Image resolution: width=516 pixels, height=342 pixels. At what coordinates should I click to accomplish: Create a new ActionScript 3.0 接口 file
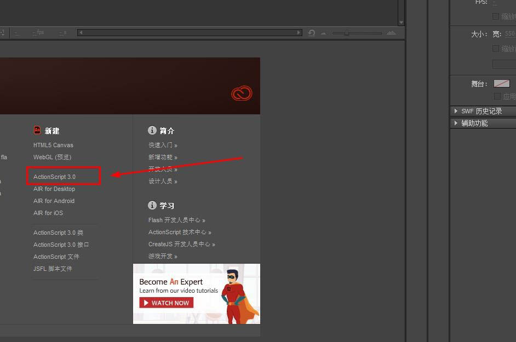coord(61,245)
